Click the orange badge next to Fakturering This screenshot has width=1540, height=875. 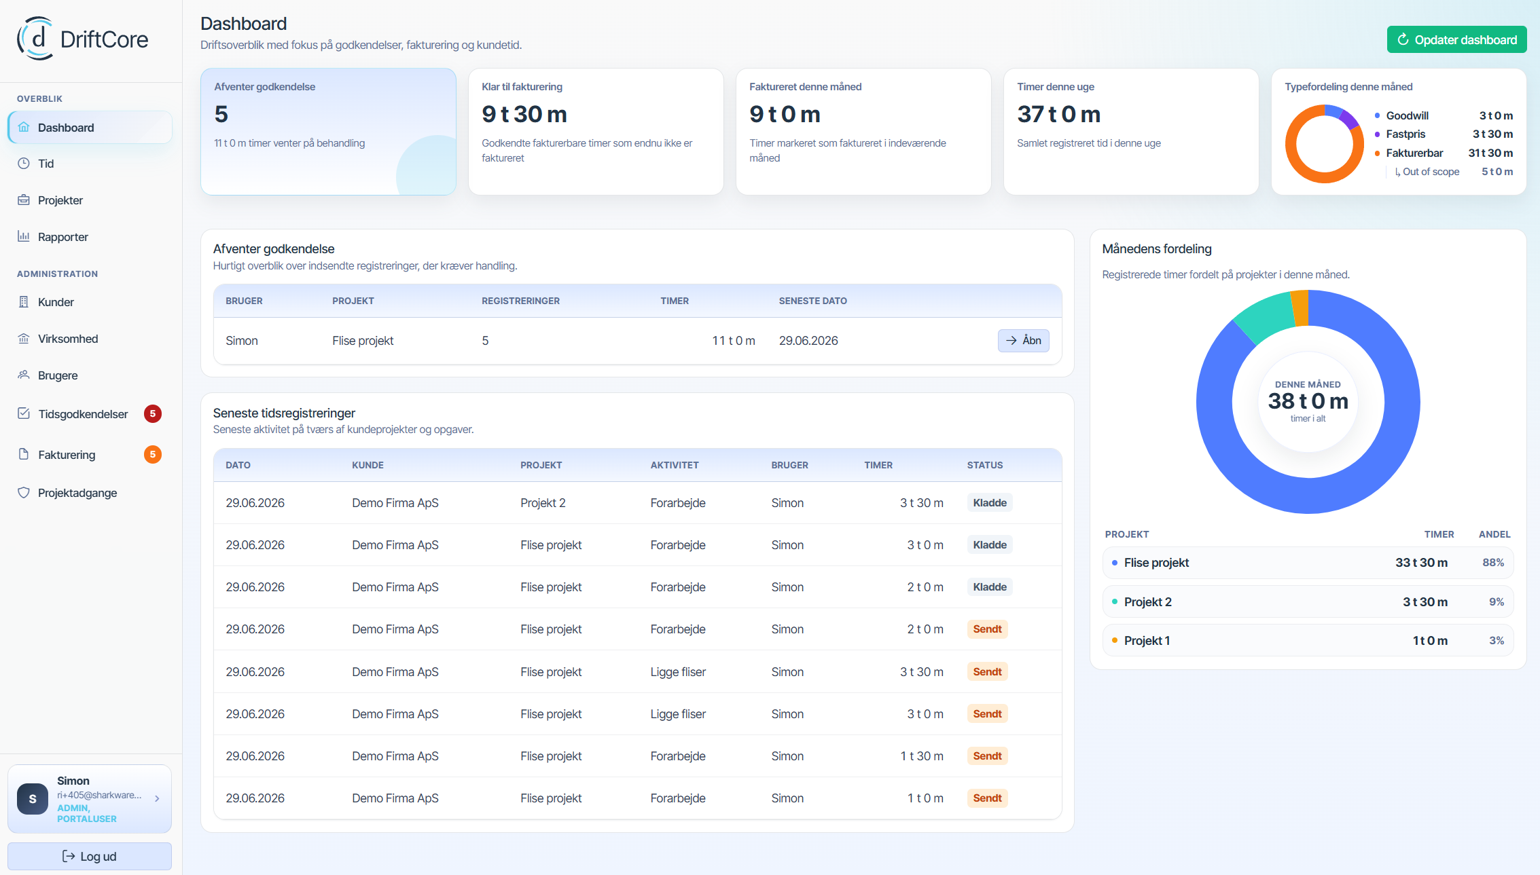click(x=153, y=454)
